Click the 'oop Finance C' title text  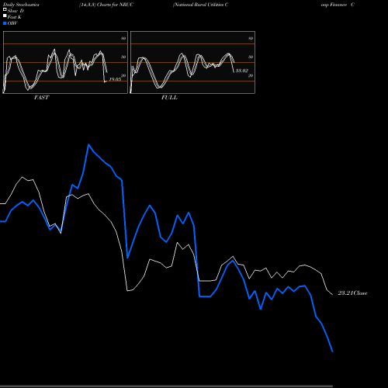pyautogui.click(x=338, y=5)
